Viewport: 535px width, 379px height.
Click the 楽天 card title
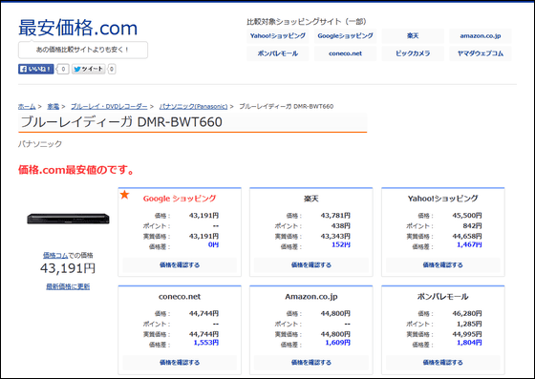tap(311, 199)
